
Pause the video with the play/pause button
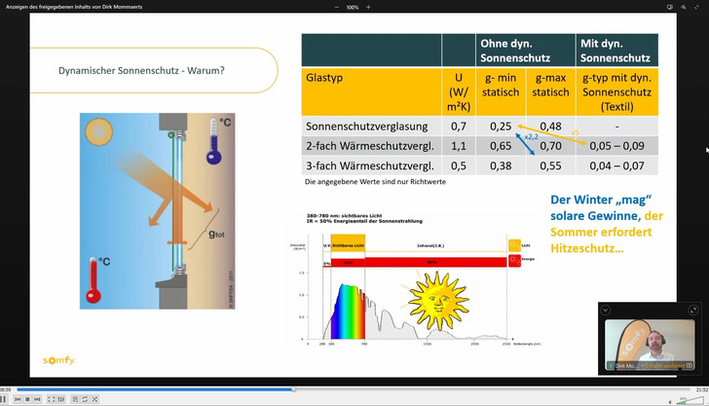click(x=6, y=399)
